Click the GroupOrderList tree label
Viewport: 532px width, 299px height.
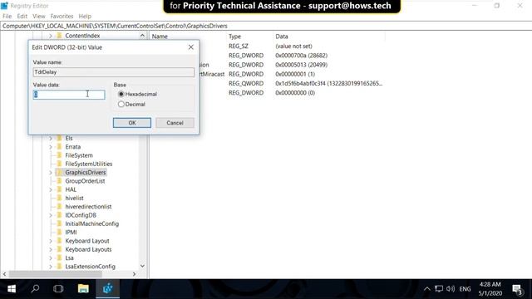tap(85, 181)
